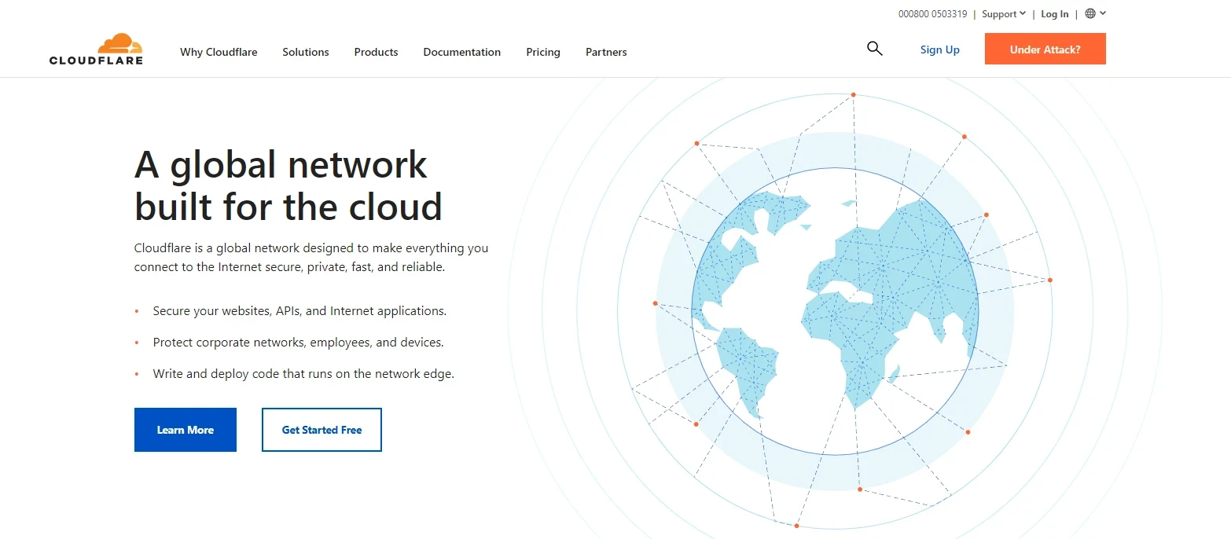The width and height of the screenshot is (1231, 539).
Task: Go to Documentation
Action: click(x=461, y=52)
